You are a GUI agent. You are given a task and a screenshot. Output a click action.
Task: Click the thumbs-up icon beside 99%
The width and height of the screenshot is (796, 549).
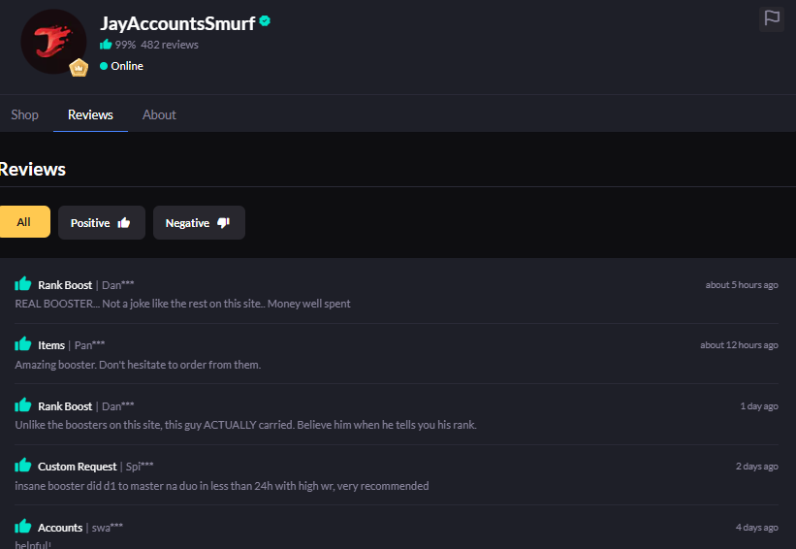point(106,45)
